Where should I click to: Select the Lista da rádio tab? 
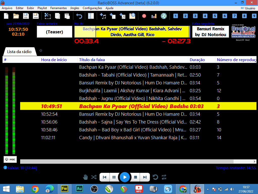19,52
